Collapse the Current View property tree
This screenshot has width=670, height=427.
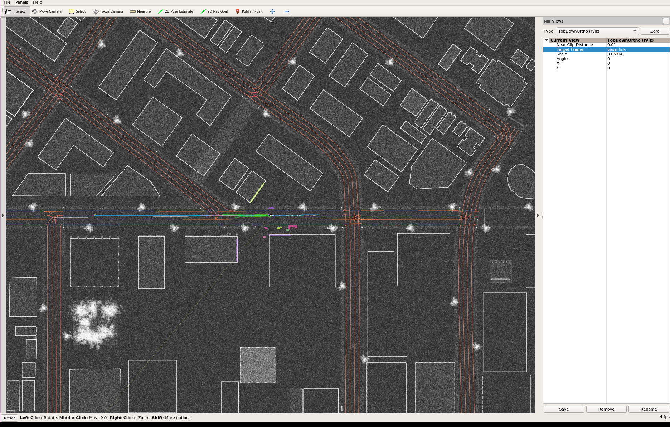click(547, 40)
